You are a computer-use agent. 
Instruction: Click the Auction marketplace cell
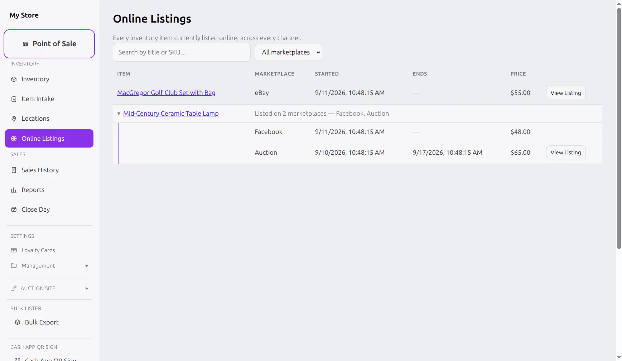tap(266, 153)
